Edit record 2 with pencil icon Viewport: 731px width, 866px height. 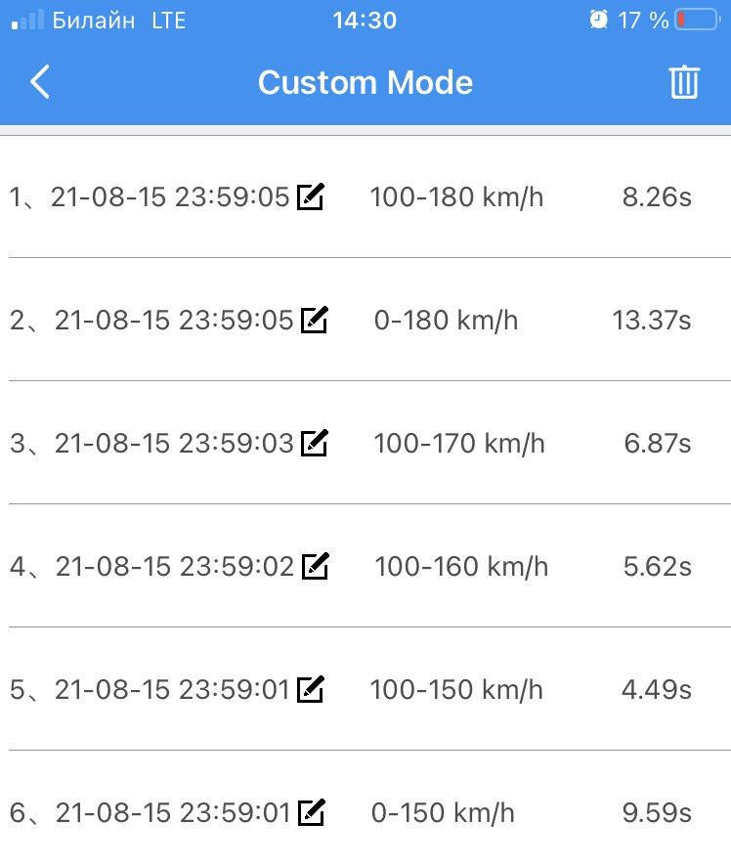(314, 320)
